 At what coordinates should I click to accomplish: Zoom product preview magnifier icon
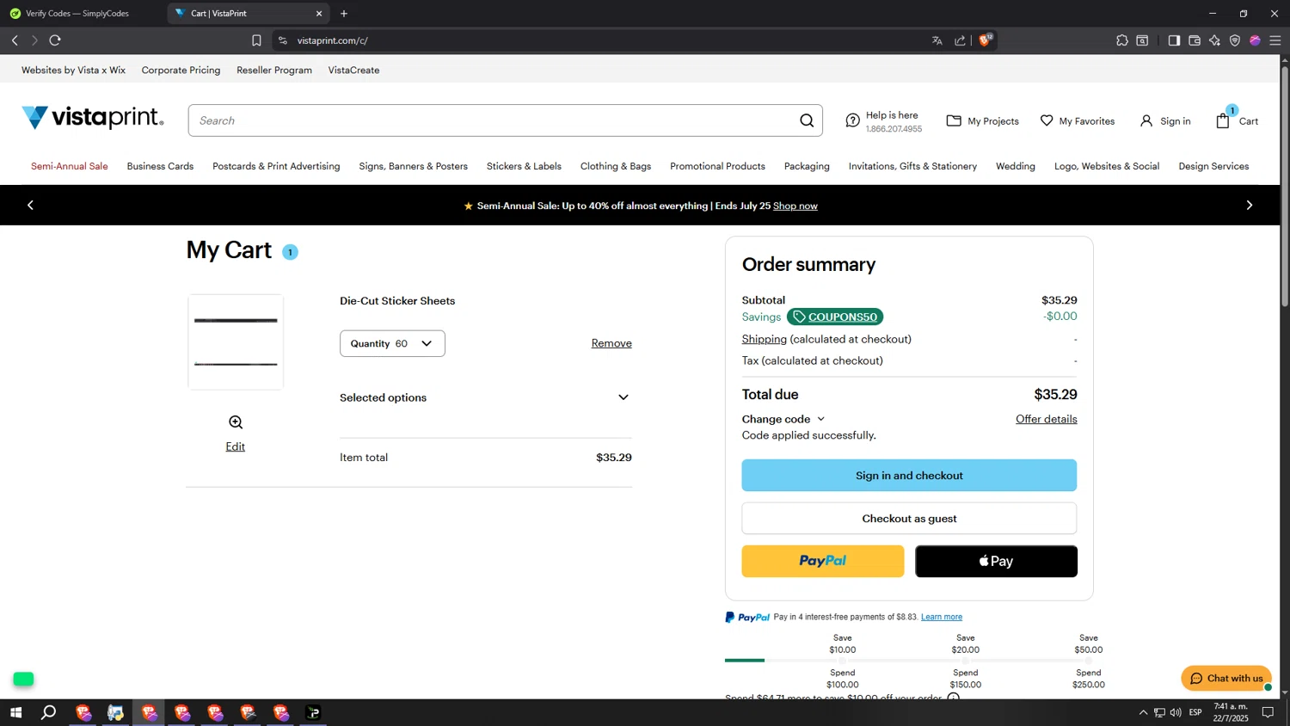236,422
